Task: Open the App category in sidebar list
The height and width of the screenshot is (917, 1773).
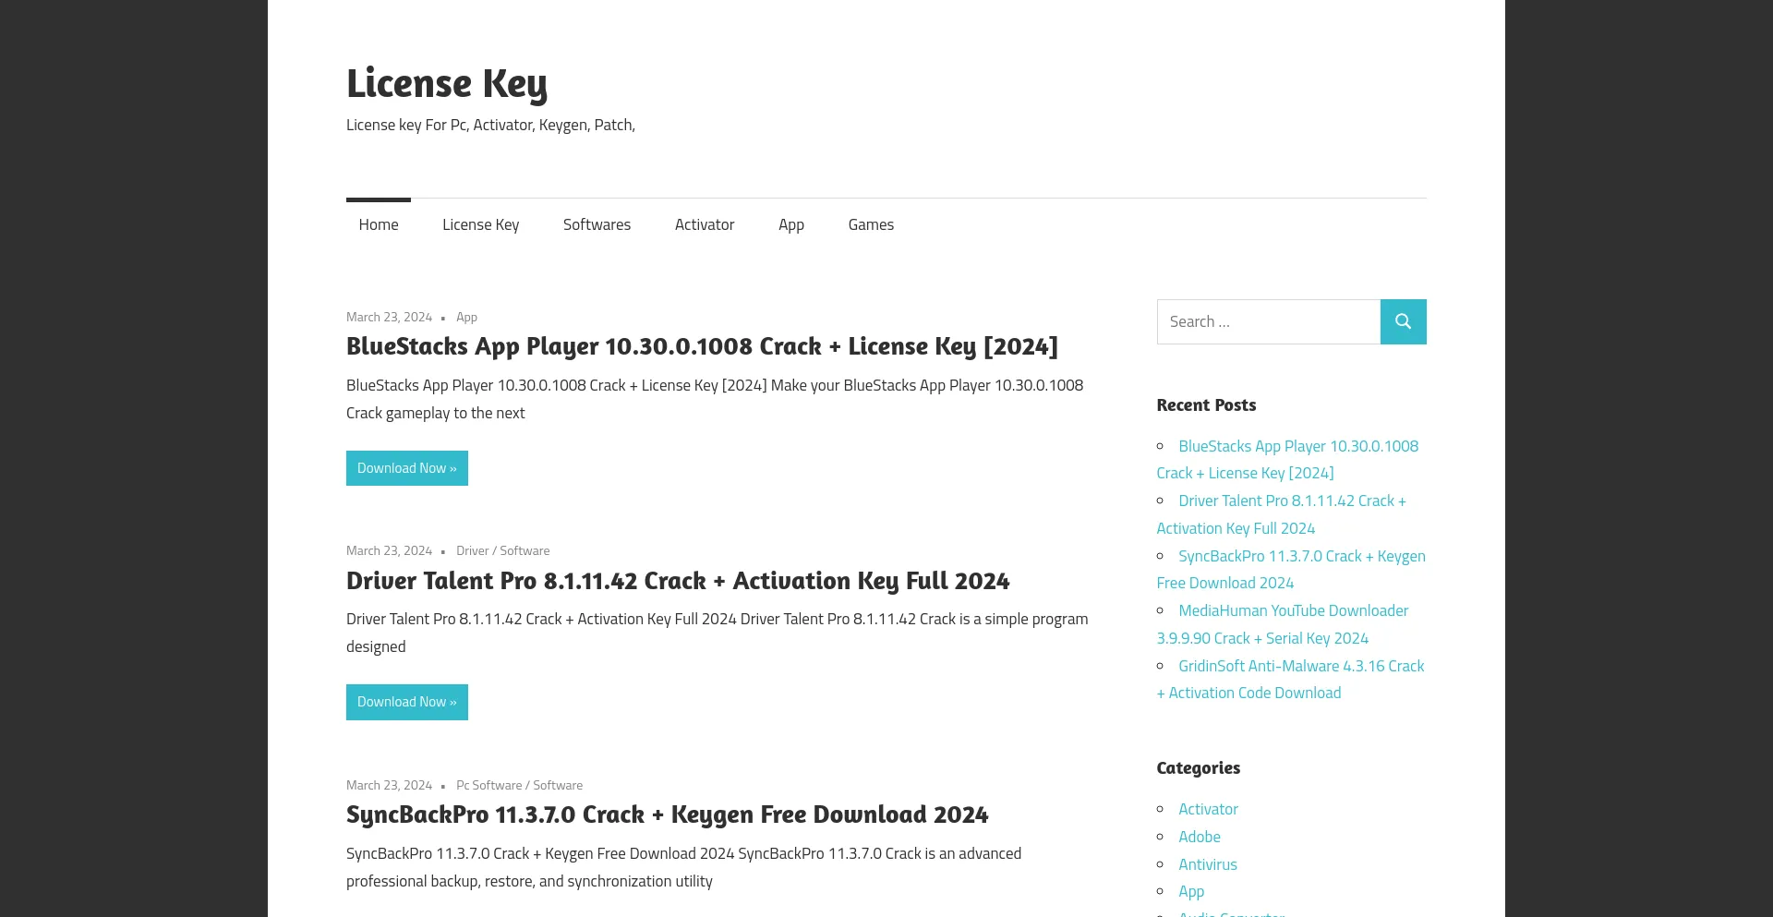Action: click(x=1191, y=891)
